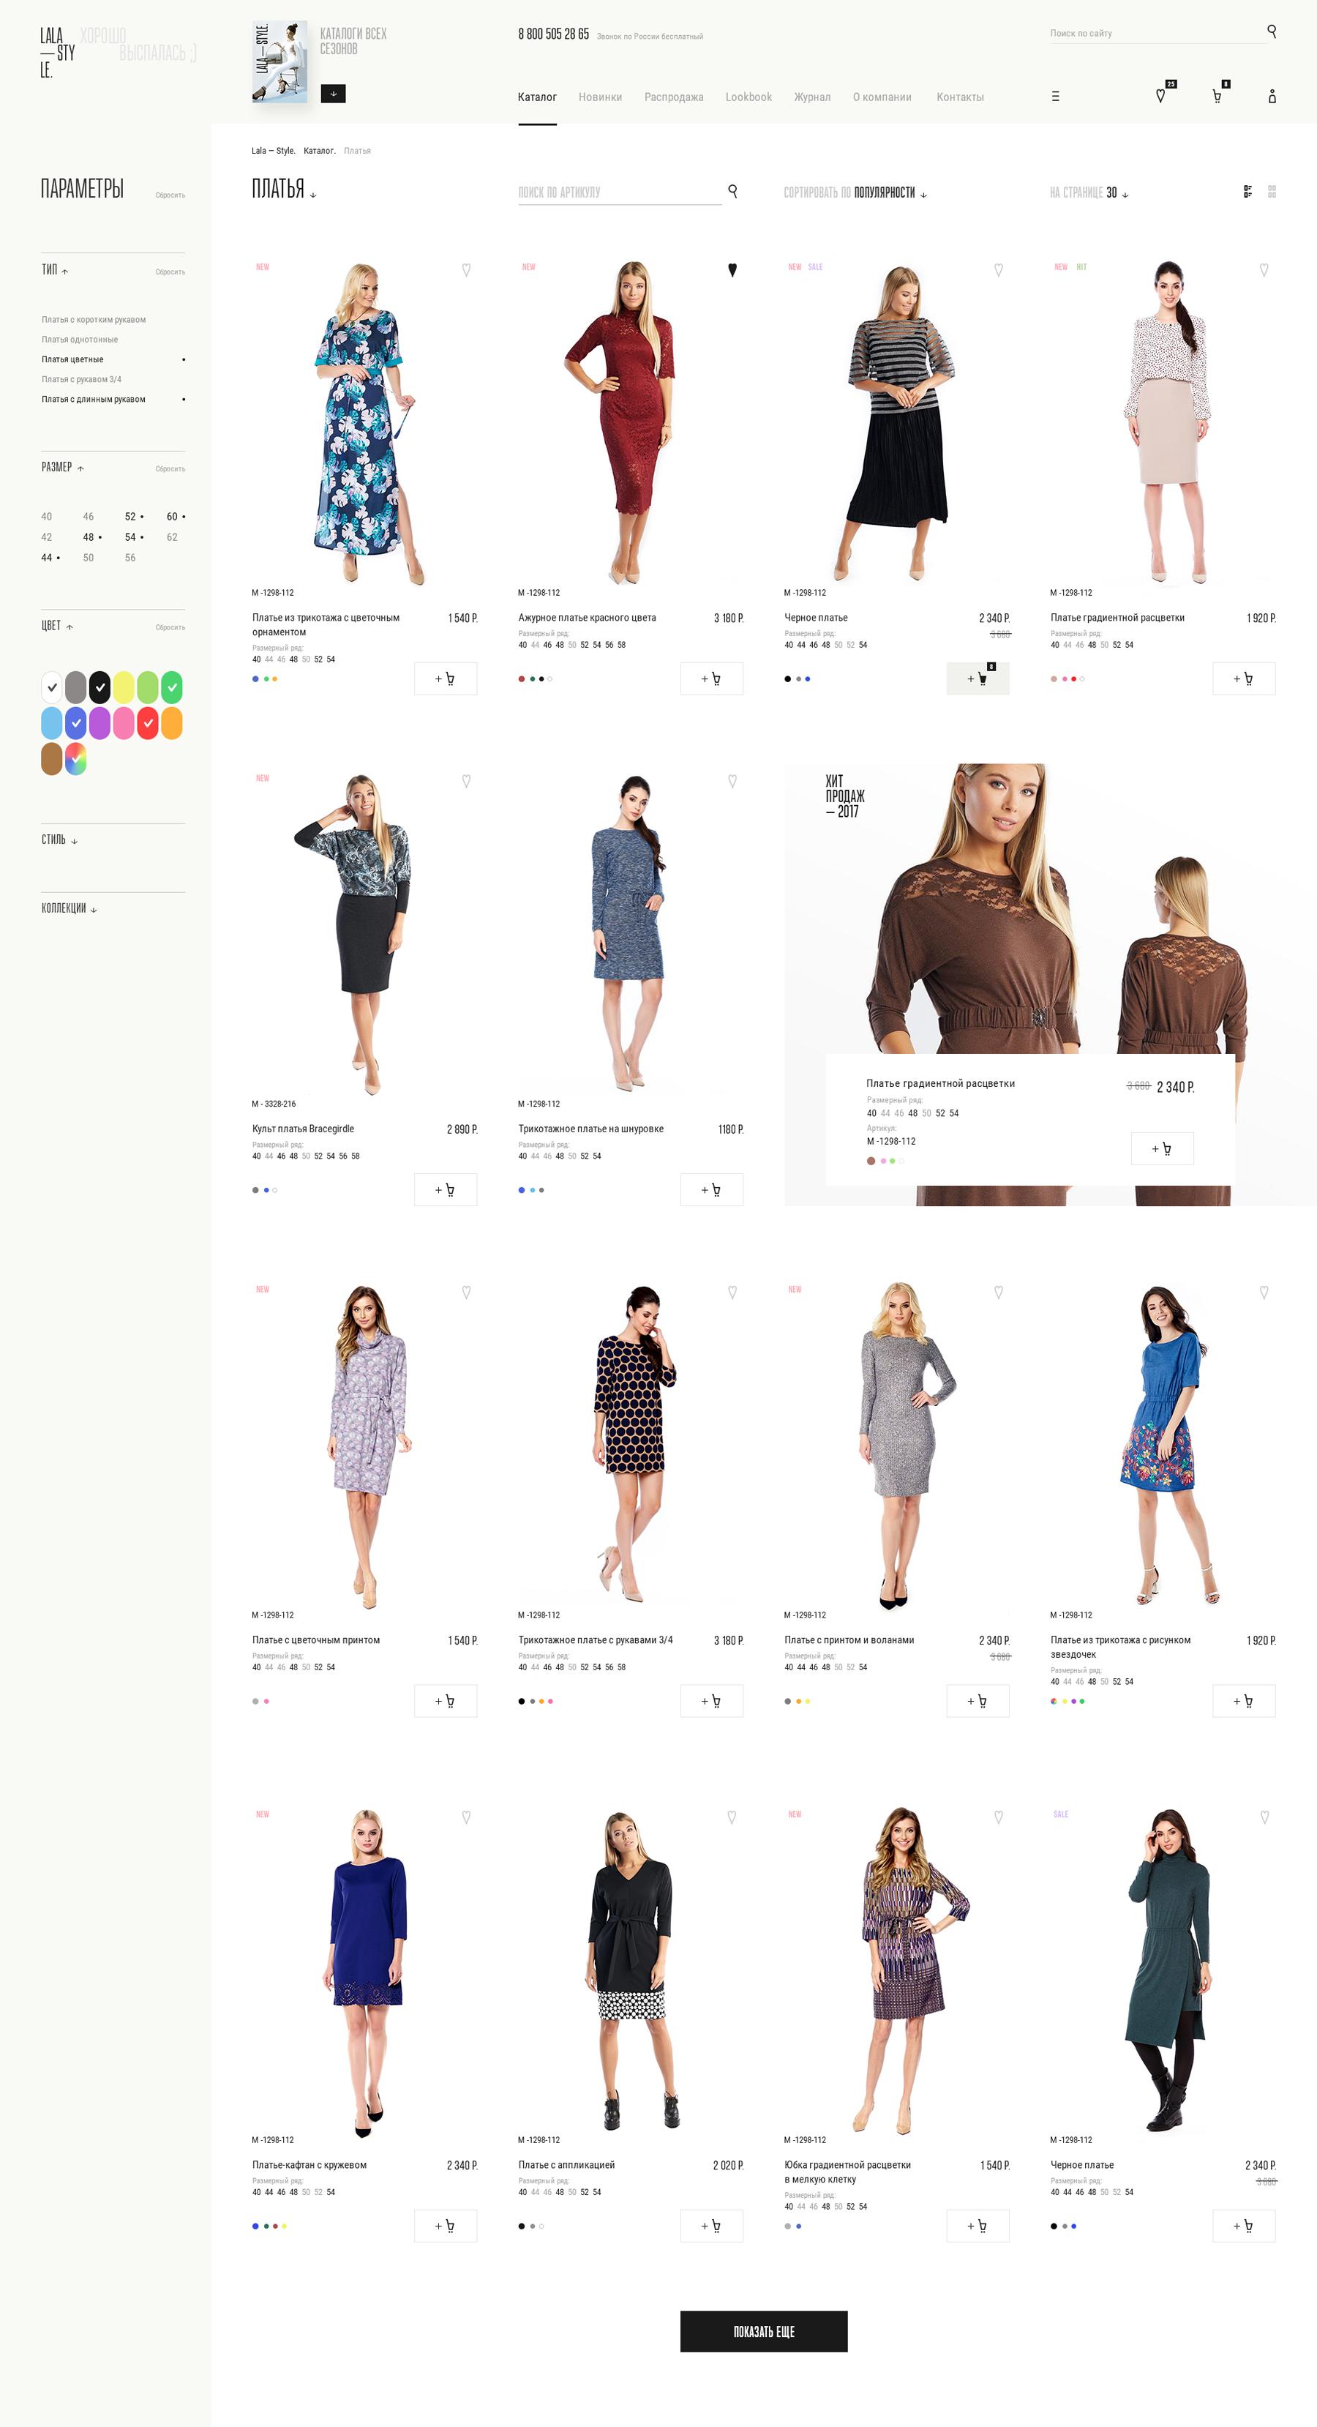The image size is (1317, 2427).
Task: Go to the 'Распродажа' menu item
Action: tap(672, 97)
